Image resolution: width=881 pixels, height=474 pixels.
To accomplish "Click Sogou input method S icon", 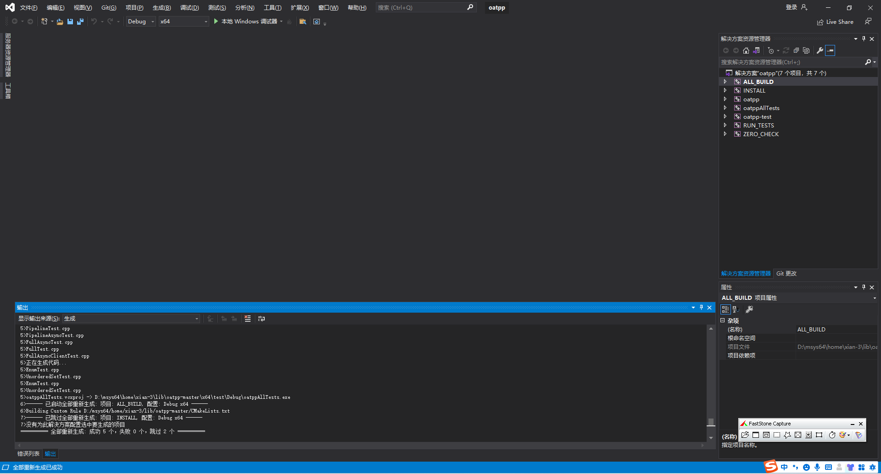I will point(771,467).
